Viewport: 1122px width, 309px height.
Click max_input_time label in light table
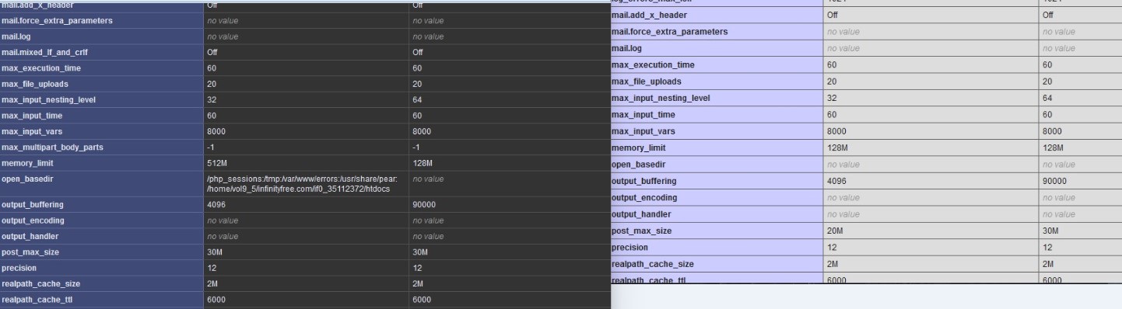click(x=643, y=115)
